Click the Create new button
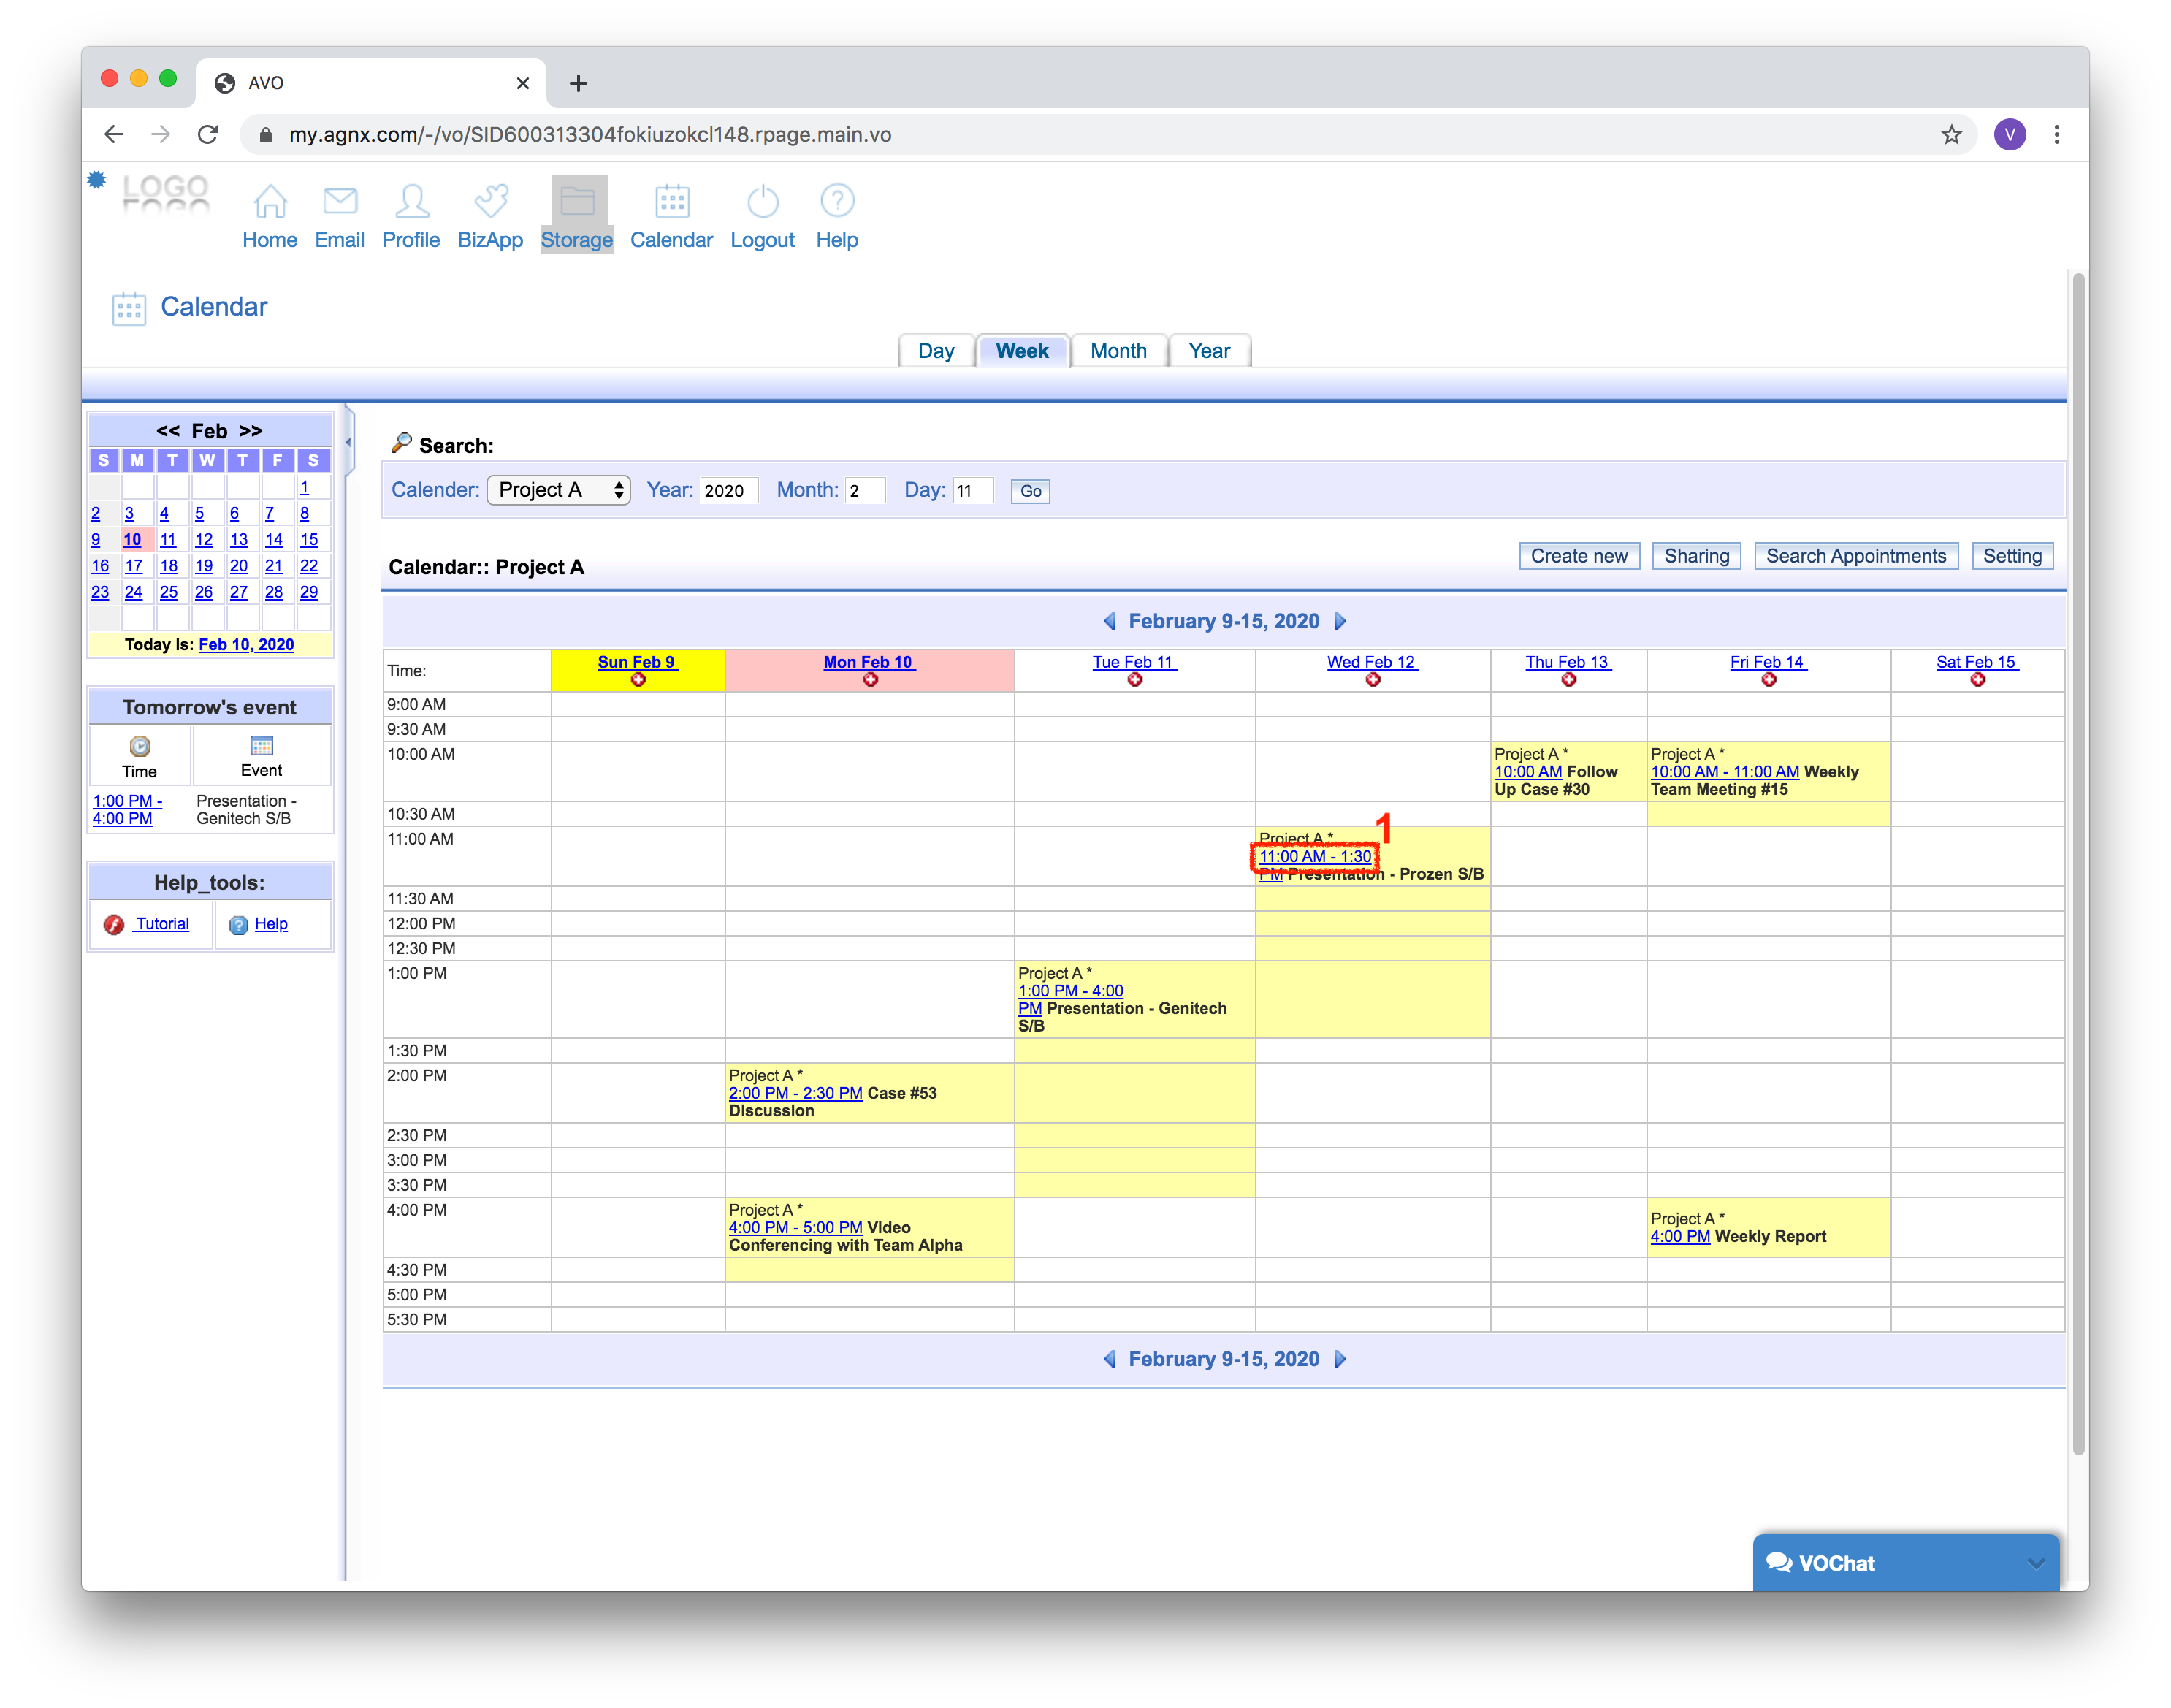The image size is (2171, 1708). (1578, 556)
